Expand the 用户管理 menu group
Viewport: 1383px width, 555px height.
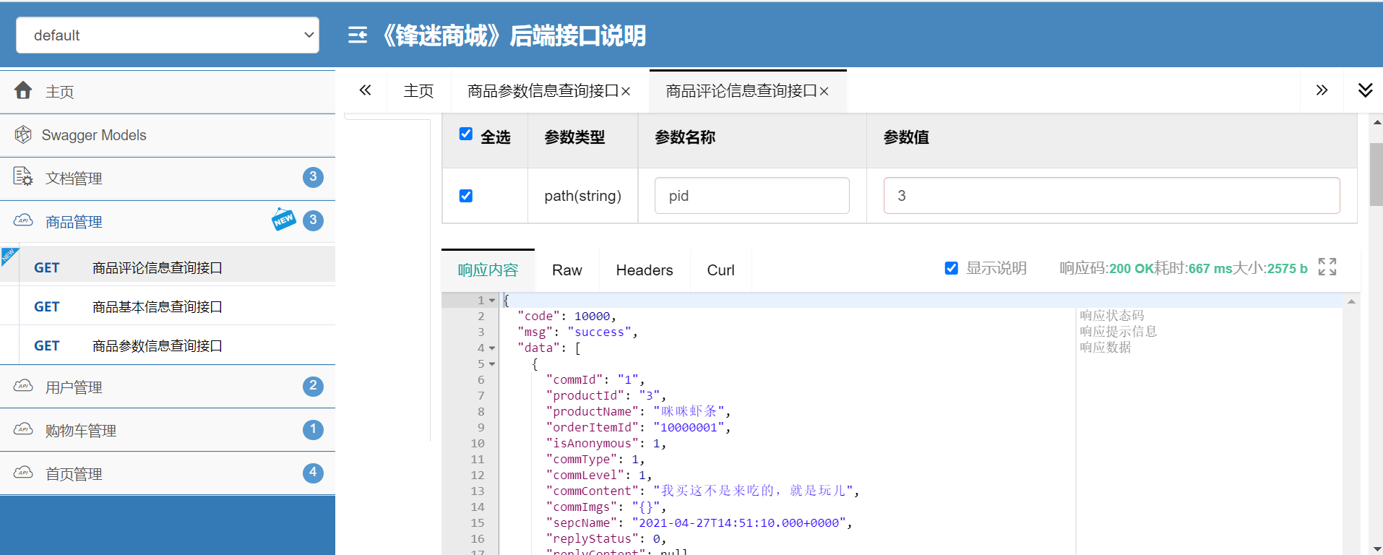click(x=168, y=387)
